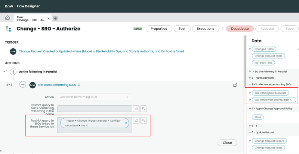Click the Flow Designer title text
The image size is (299, 154).
tap(28, 6)
